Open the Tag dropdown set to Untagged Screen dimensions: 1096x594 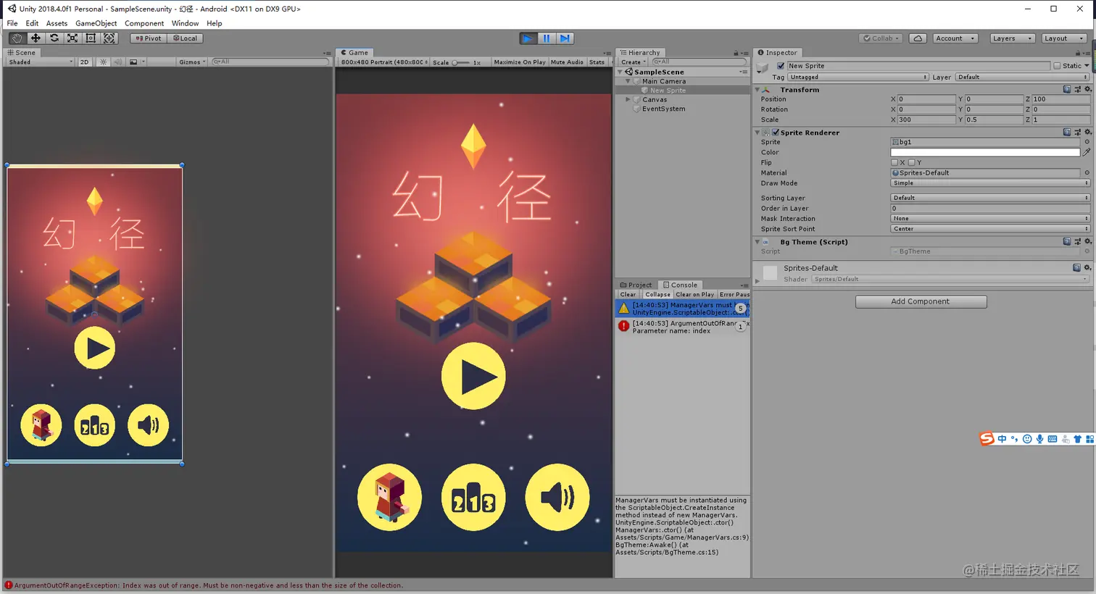858,77
